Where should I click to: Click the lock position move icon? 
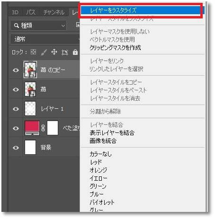point(54,52)
